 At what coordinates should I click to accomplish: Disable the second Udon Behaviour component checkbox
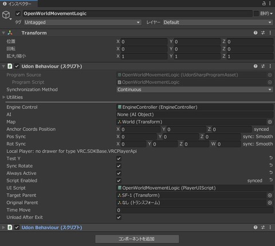tap(17, 228)
